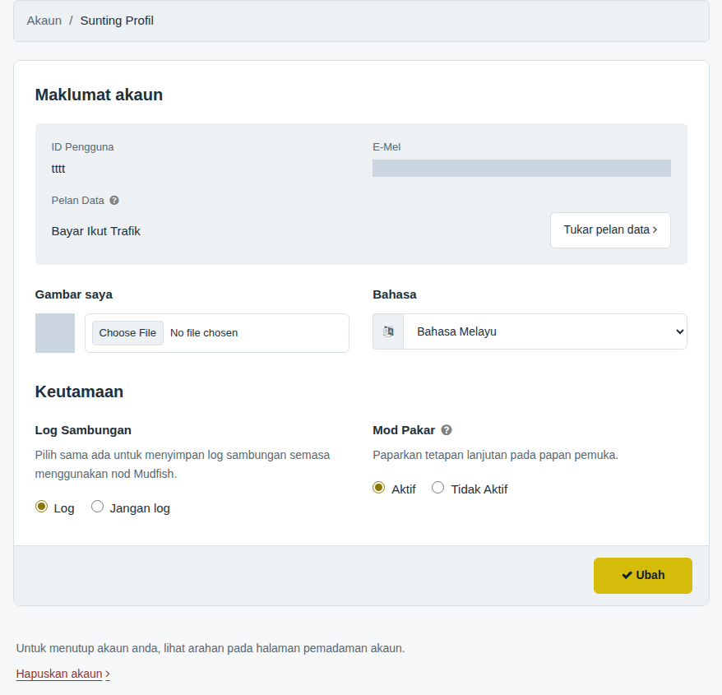Click the help icon beside Pelan Data

[x=114, y=201]
